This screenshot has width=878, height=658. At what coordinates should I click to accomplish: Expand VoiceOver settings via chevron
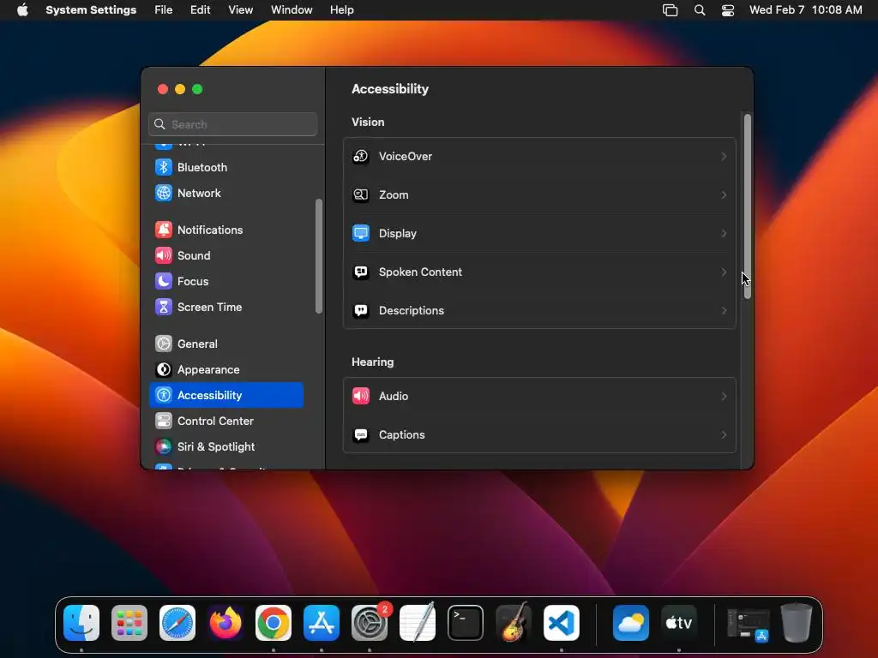click(724, 157)
